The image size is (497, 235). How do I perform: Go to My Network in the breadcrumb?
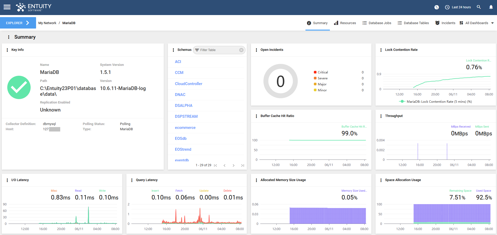(x=47, y=23)
